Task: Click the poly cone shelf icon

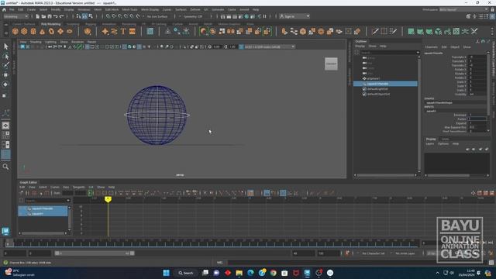Action: (42, 31)
